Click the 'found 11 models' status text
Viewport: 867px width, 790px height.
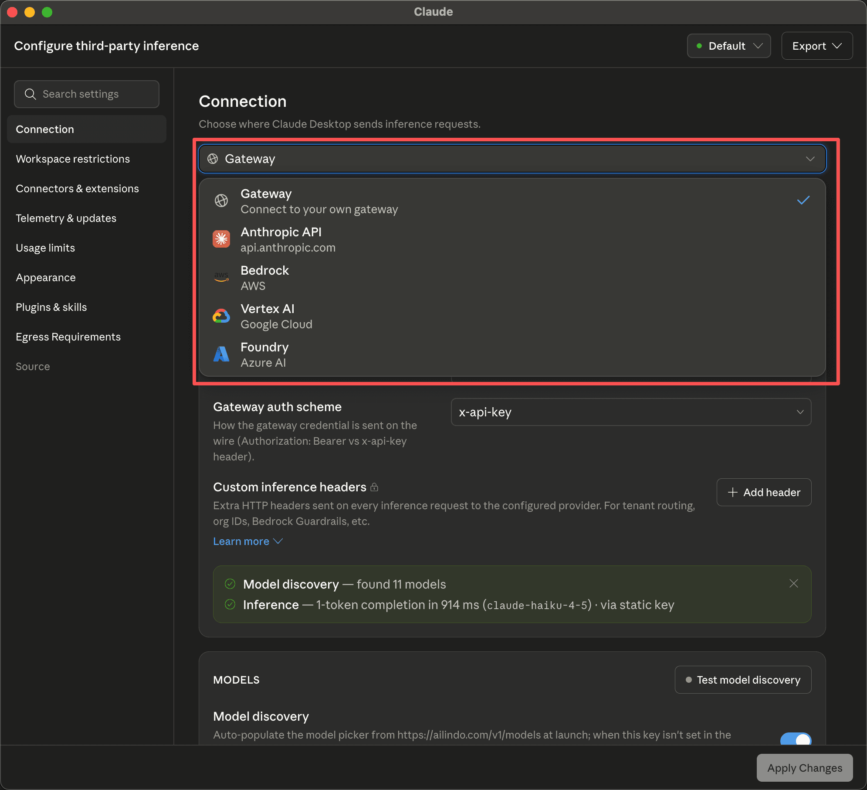[401, 584]
